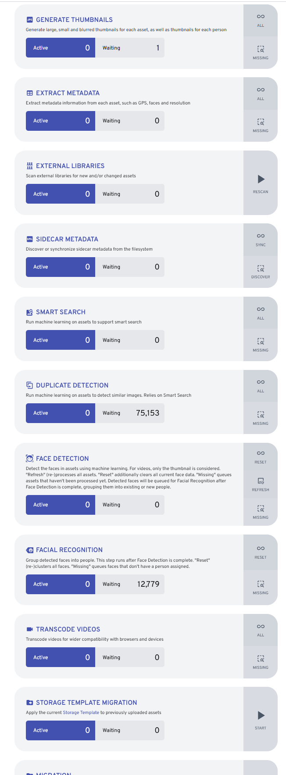This screenshot has height=775, width=286.
Task: Run Duplicate Detection on ALL assets
Action: [261, 386]
